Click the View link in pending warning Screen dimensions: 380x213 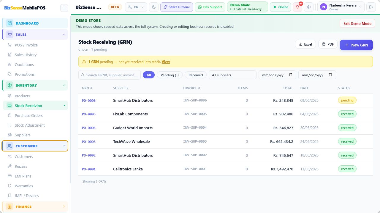[x=166, y=62]
